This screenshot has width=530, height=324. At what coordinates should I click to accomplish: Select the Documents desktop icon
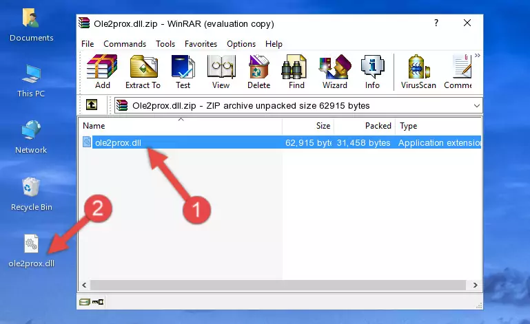[31, 25]
